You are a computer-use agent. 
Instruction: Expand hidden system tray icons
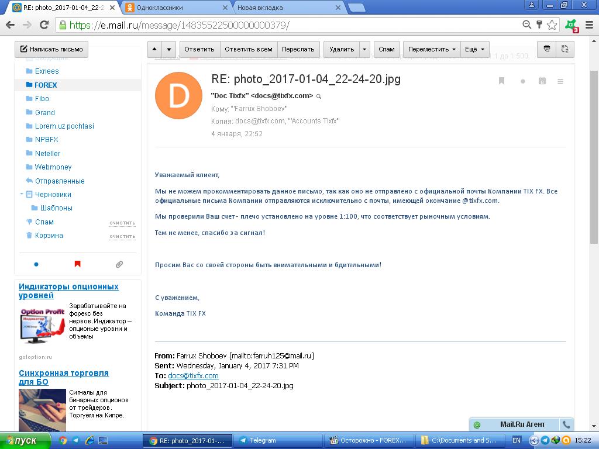tap(535, 440)
